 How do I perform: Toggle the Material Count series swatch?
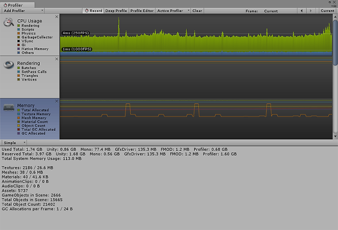click(18, 122)
